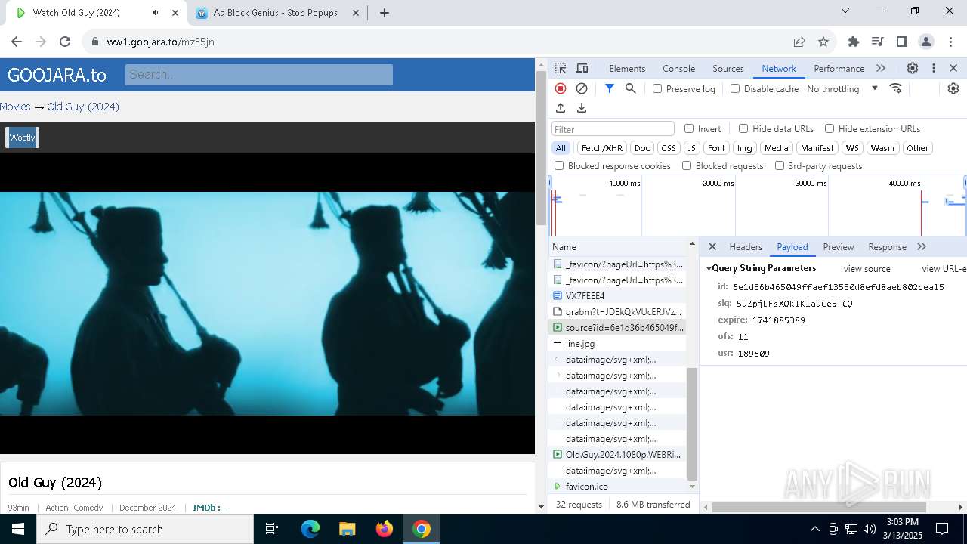Click the Goojara Search box

[x=259, y=74]
